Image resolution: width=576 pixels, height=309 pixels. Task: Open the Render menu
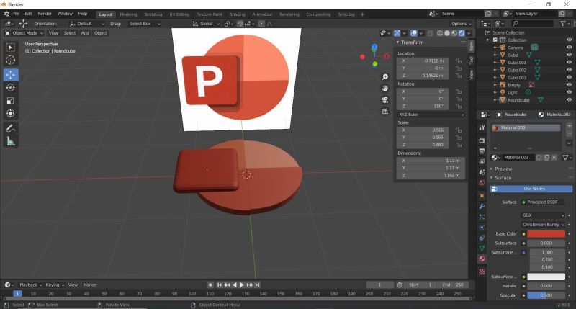click(x=45, y=14)
